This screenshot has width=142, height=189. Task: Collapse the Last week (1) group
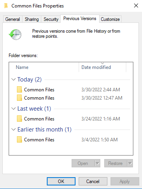click(x=13, y=109)
